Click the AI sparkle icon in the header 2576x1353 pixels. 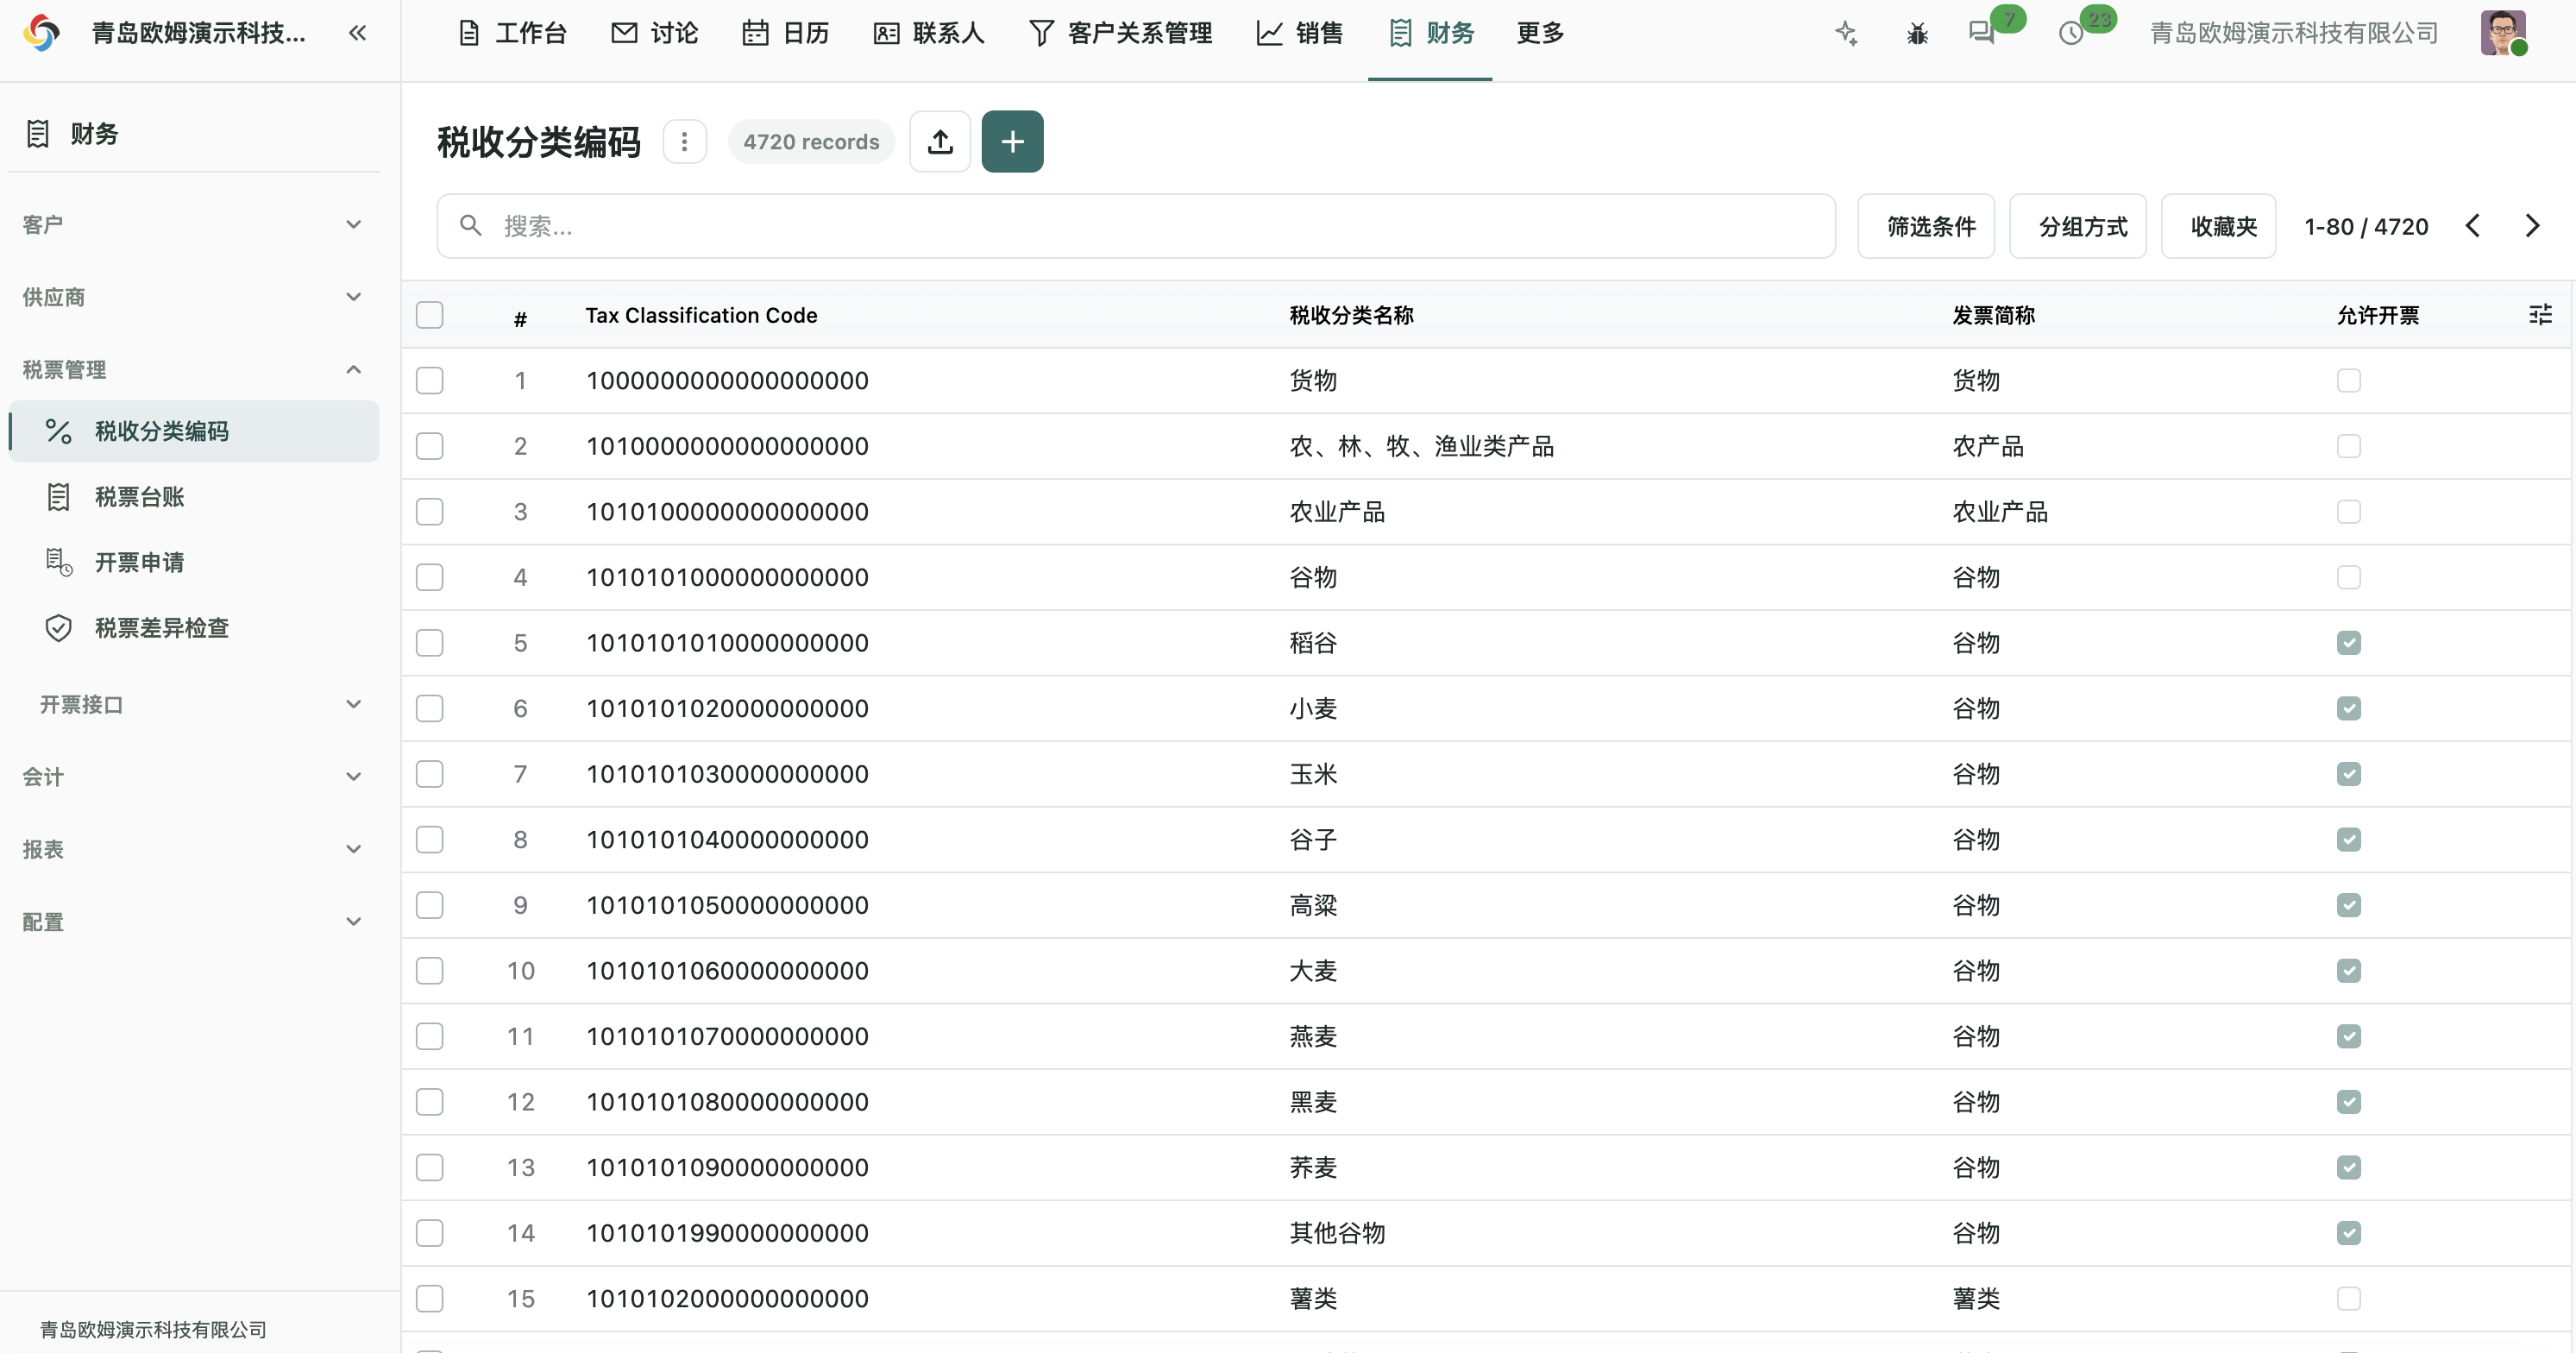coord(1846,33)
